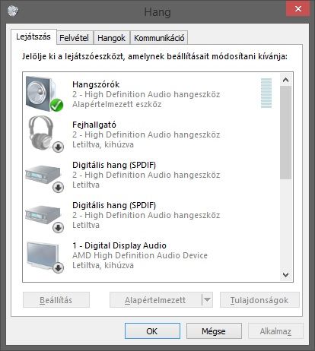Click the Alkalmaz apply button
315x351 pixels.
275,331
